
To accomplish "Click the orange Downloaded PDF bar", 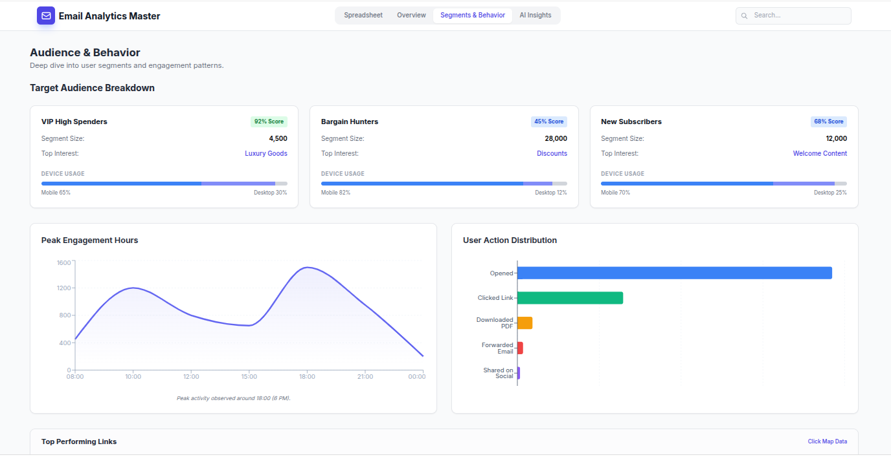I will (x=524, y=323).
